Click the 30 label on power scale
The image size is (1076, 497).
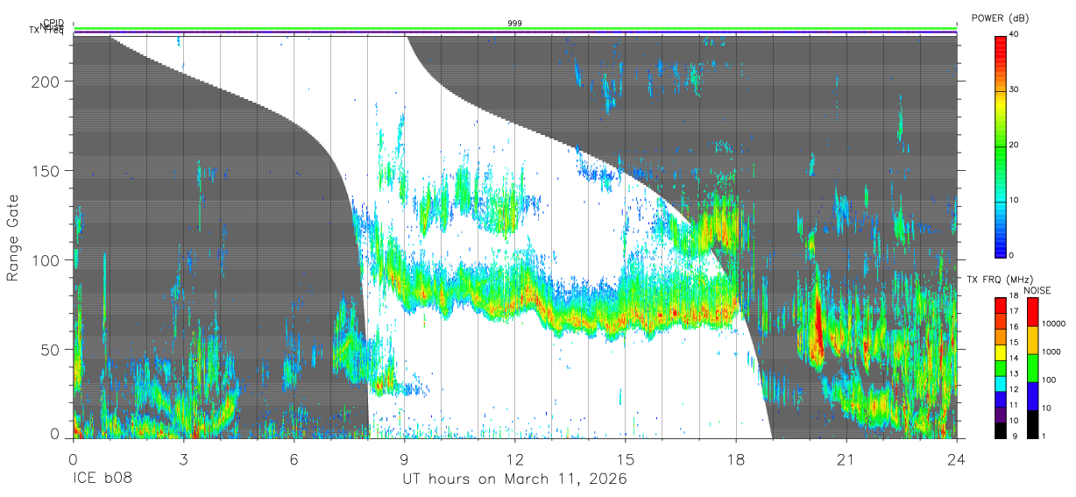1016,90
